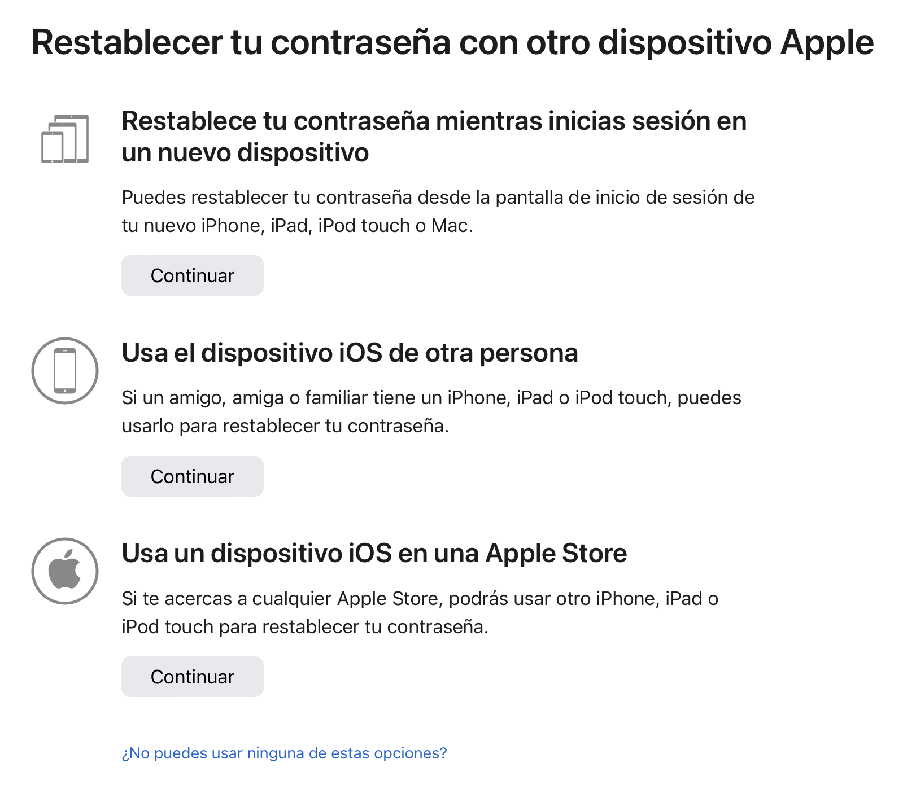Image resolution: width=916 pixels, height=798 pixels.
Task: Click the multiple devices icon
Action: pos(65,139)
